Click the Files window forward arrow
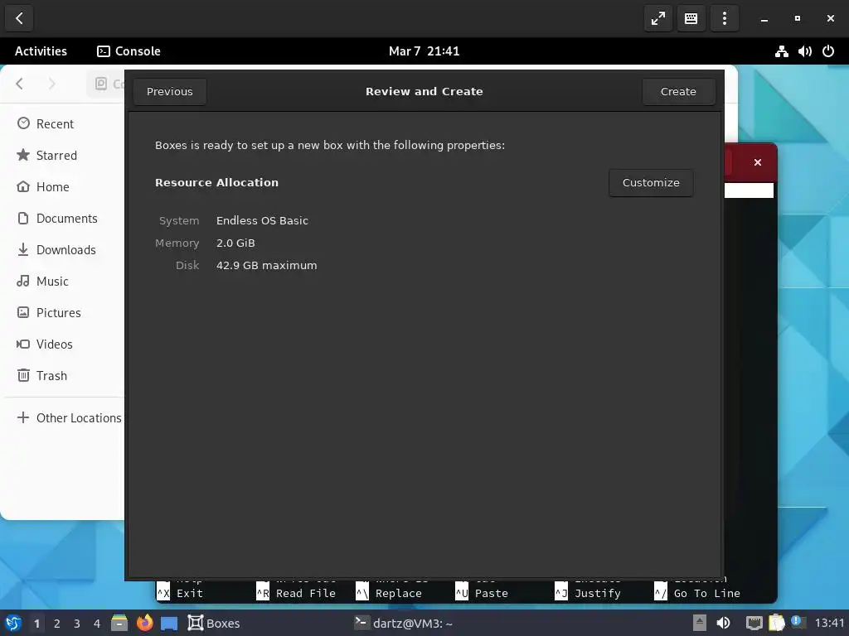This screenshot has width=849, height=636. coord(51,84)
